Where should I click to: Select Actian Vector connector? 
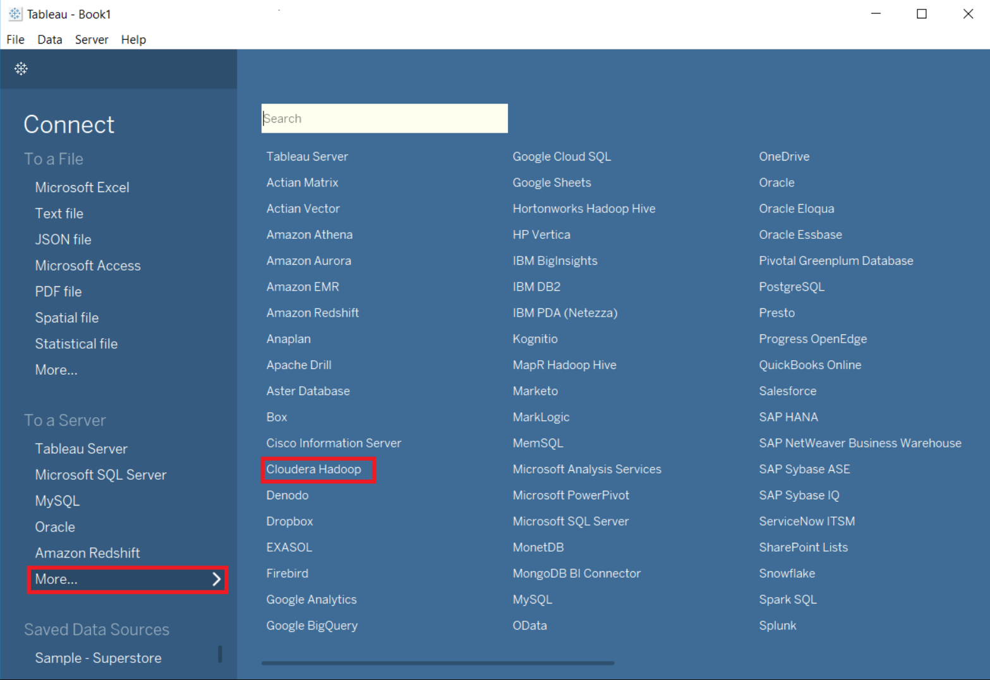click(x=303, y=209)
